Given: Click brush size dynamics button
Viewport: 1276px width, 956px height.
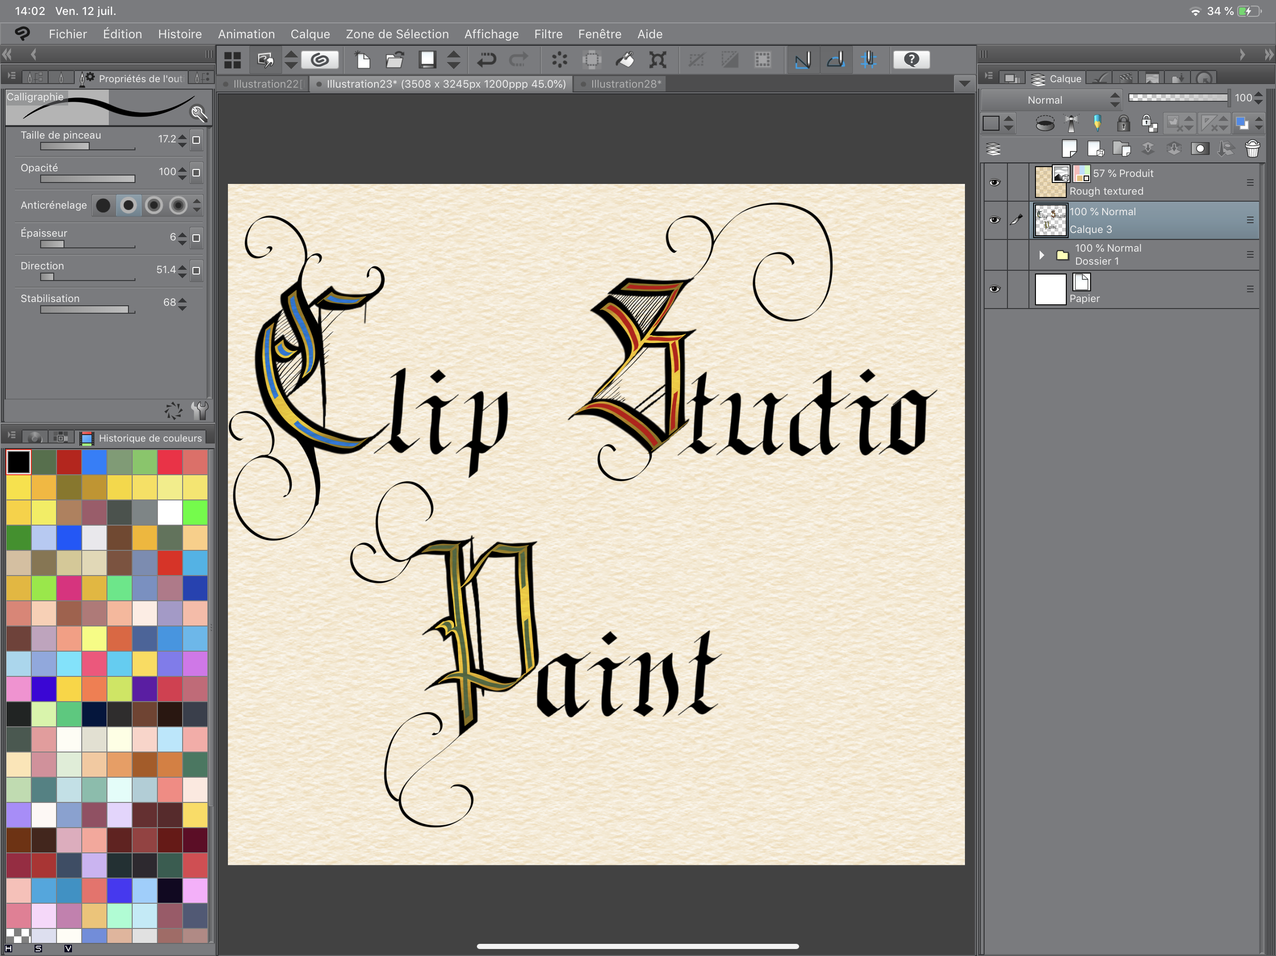Looking at the screenshot, I should pos(196,140).
